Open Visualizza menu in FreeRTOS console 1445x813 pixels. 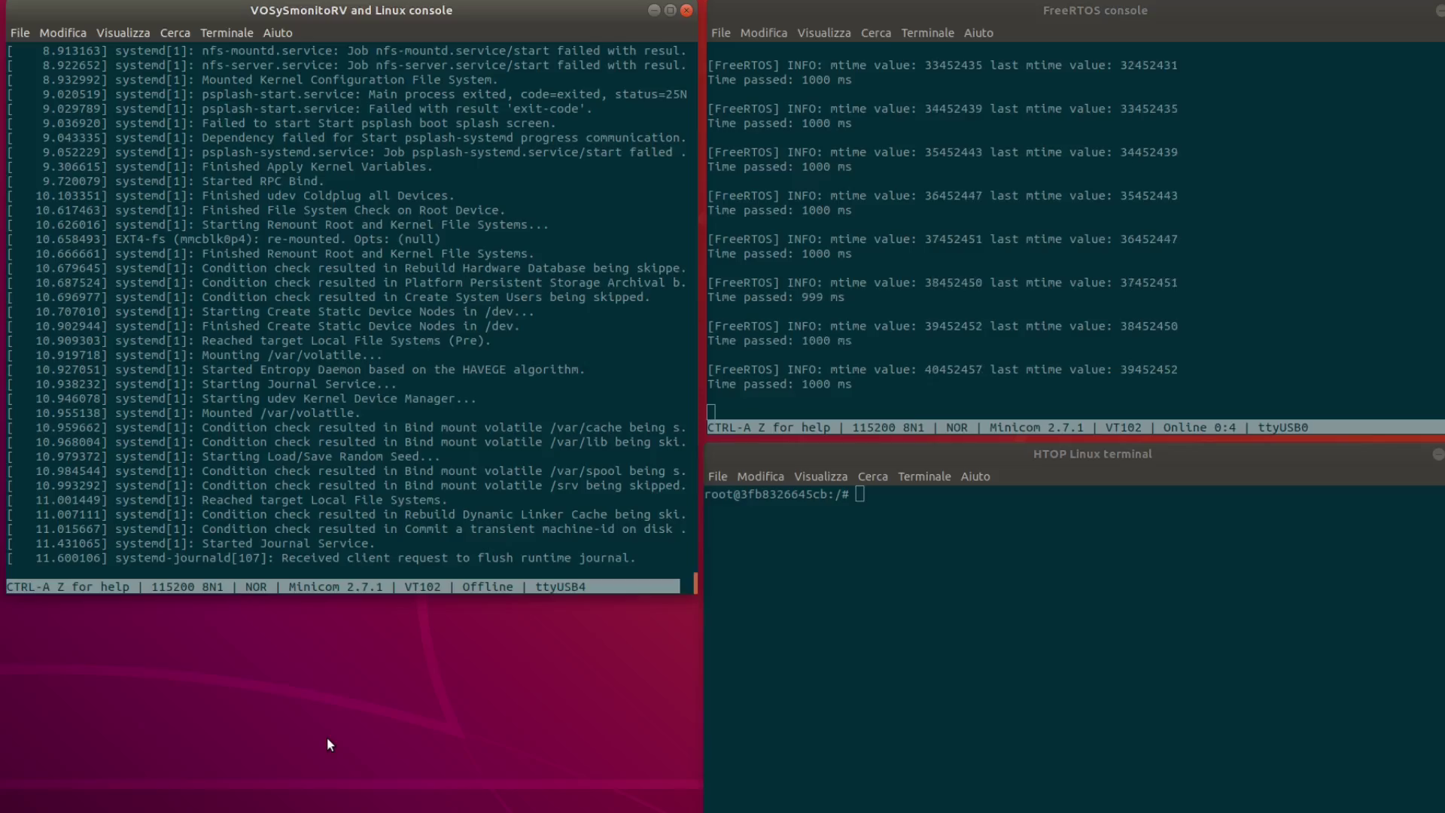point(824,33)
